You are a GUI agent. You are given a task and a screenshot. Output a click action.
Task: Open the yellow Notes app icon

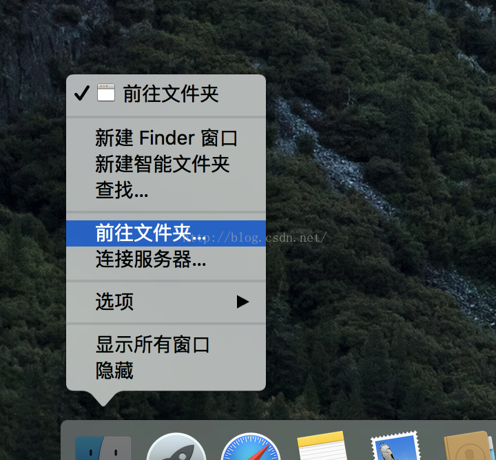coord(322,446)
